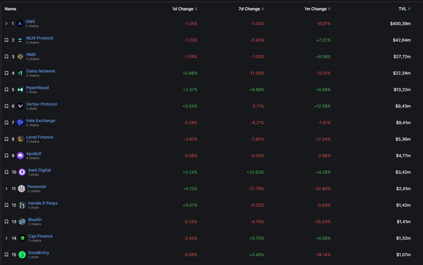Viewport: 423px width, 265px height.
Task: Bookmark Level Finance
Action: click(x=6, y=139)
